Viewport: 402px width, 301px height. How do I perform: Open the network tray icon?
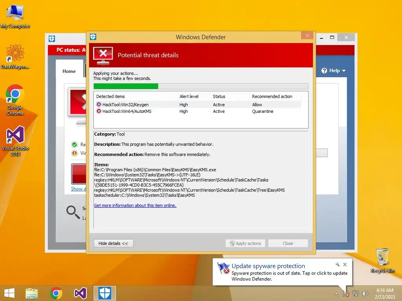coord(356,293)
